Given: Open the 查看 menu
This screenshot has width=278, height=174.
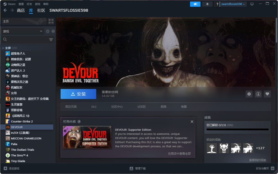Looking at the screenshot, I should [x=21, y=4].
